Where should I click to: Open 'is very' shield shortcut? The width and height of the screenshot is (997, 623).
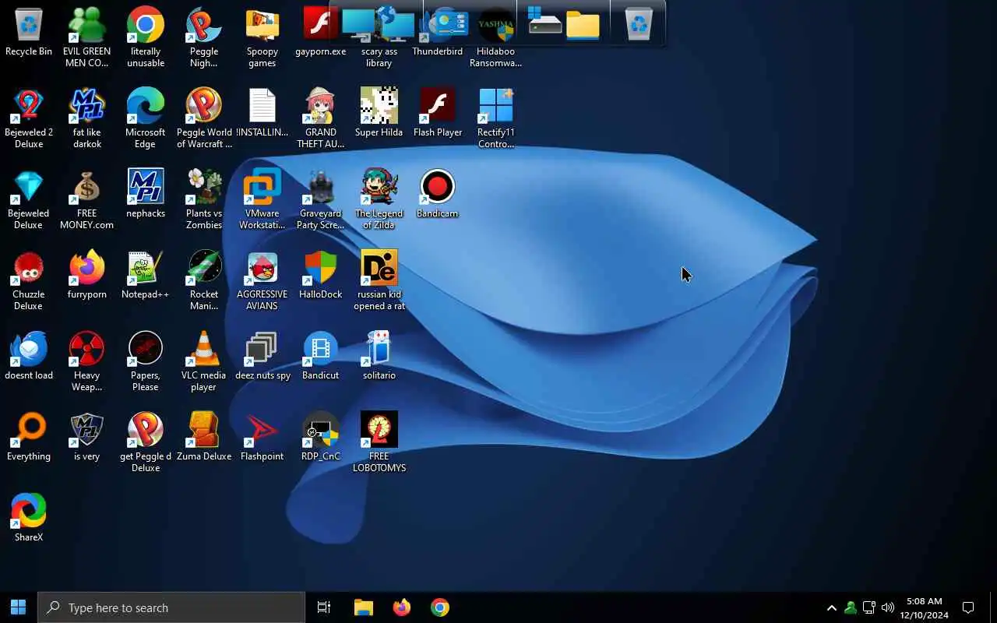click(x=86, y=436)
